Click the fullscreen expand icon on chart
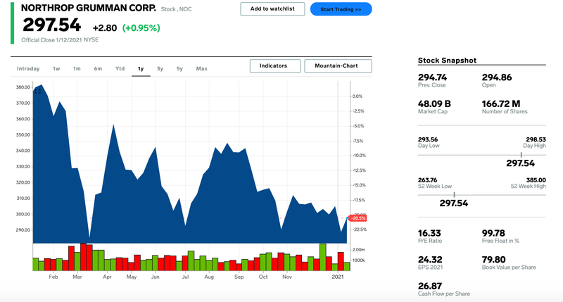The image size is (563, 302). 37,92
